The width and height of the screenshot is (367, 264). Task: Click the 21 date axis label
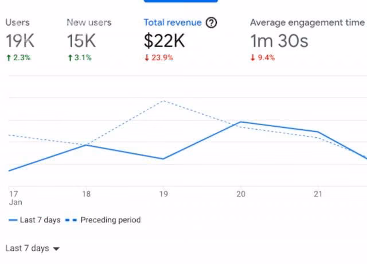pos(318,194)
